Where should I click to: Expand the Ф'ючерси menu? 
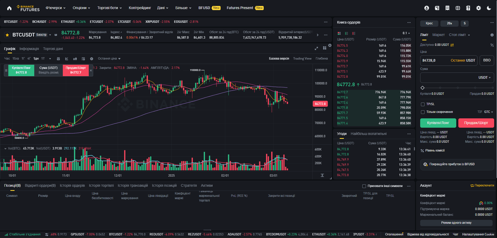(x=56, y=8)
